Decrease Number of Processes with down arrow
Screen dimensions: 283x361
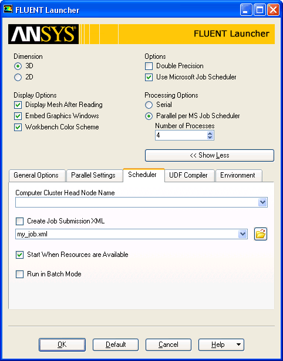tap(210, 137)
